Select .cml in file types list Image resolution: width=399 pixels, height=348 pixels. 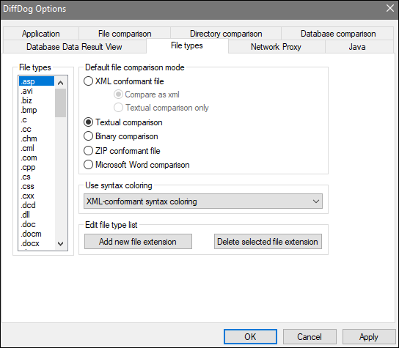tap(37, 148)
